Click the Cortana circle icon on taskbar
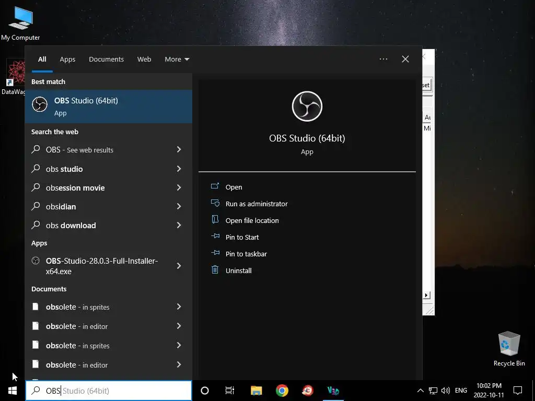 (x=205, y=391)
